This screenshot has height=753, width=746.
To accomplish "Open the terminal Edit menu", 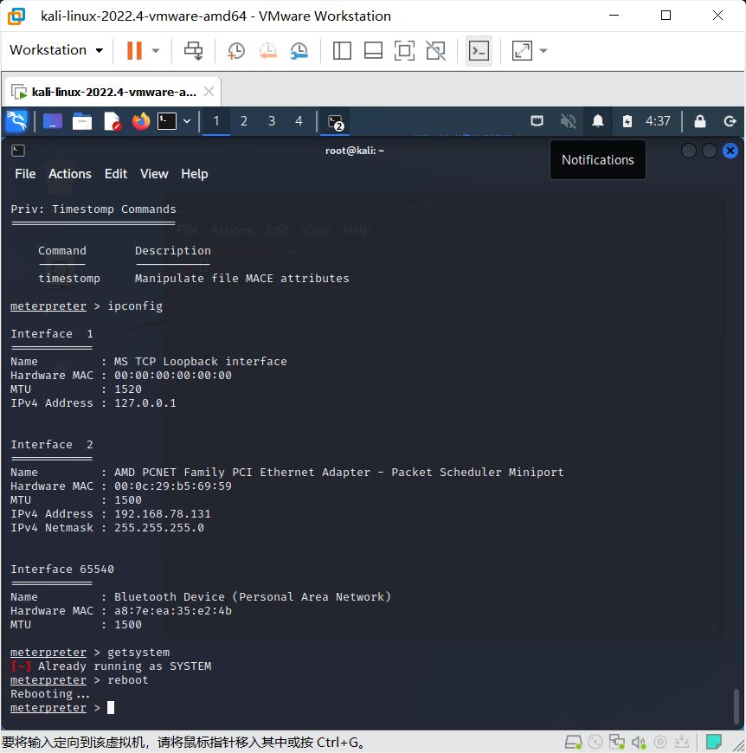I will point(116,174).
